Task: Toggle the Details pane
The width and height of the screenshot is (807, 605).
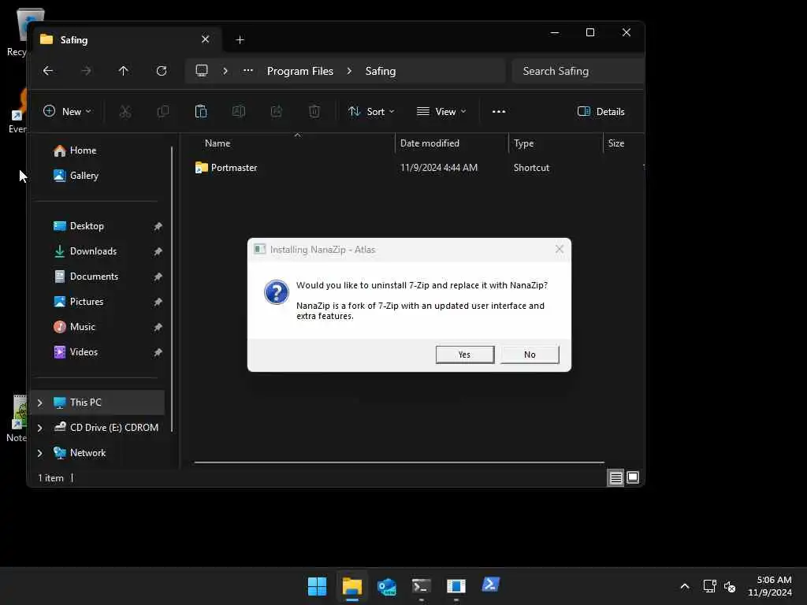Action: 601,112
